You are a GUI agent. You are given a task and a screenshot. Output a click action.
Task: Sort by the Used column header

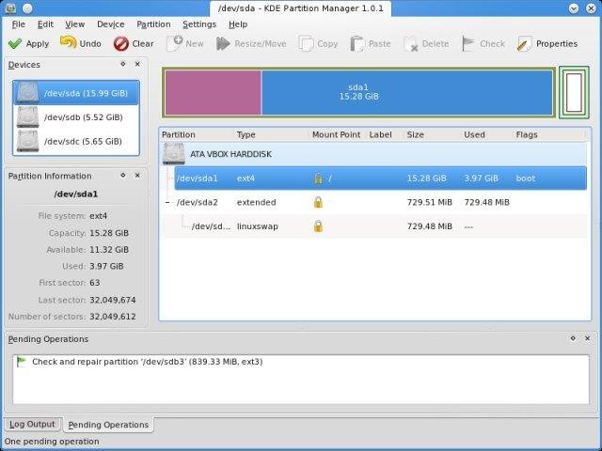(x=474, y=134)
